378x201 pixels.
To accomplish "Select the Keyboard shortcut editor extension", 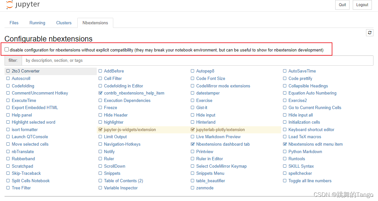I will click(311, 129).
